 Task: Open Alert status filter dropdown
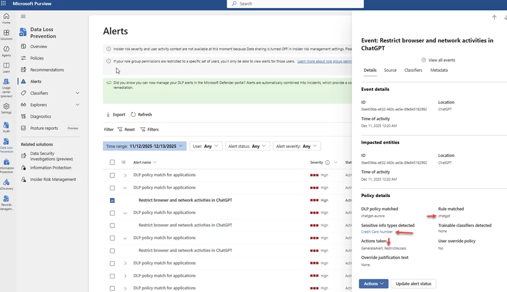point(248,146)
